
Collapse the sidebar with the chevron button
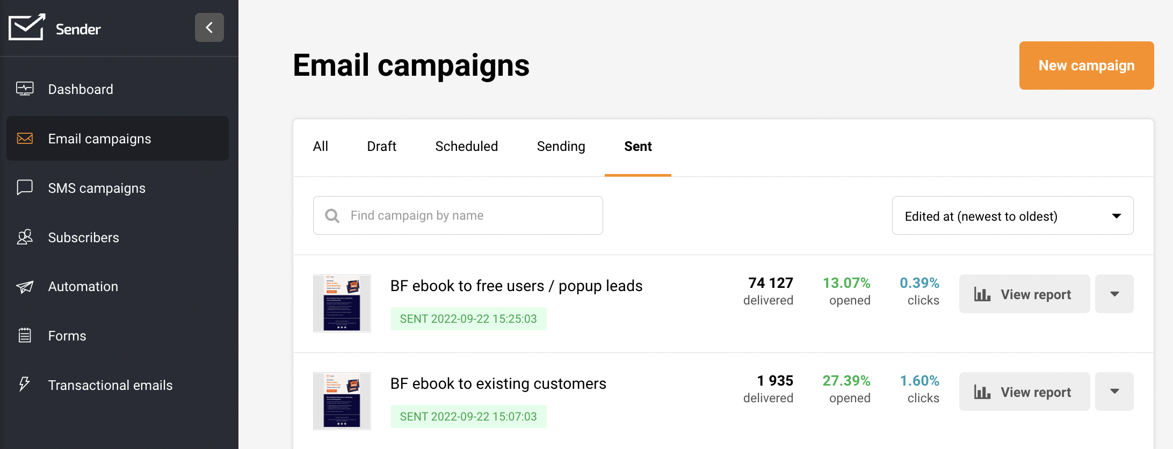(209, 27)
